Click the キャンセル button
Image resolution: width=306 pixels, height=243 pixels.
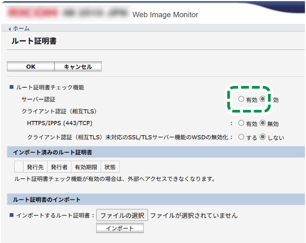pos(78,66)
